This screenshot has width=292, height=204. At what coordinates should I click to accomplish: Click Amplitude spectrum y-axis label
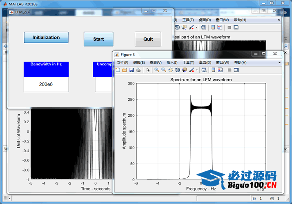(124, 131)
